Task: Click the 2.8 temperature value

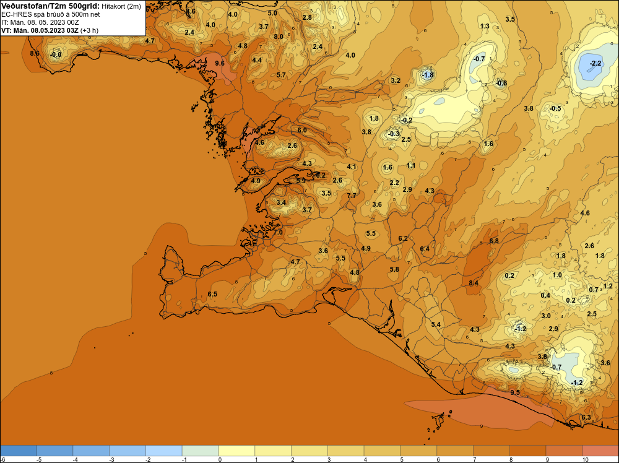Action: pos(307,17)
